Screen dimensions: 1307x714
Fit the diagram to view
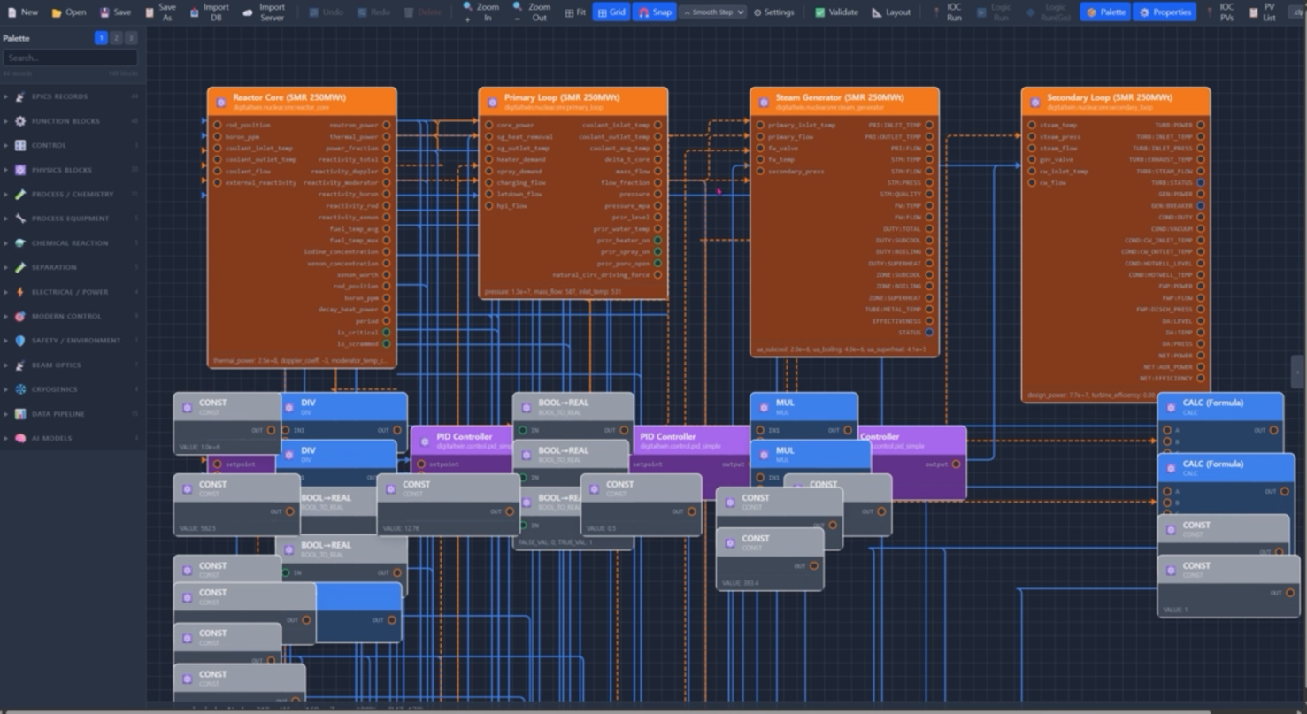[x=575, y=12]
